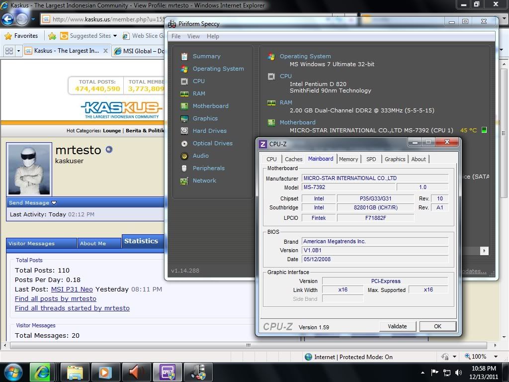Open the Quick Tabs grid icon

point(9,51)
